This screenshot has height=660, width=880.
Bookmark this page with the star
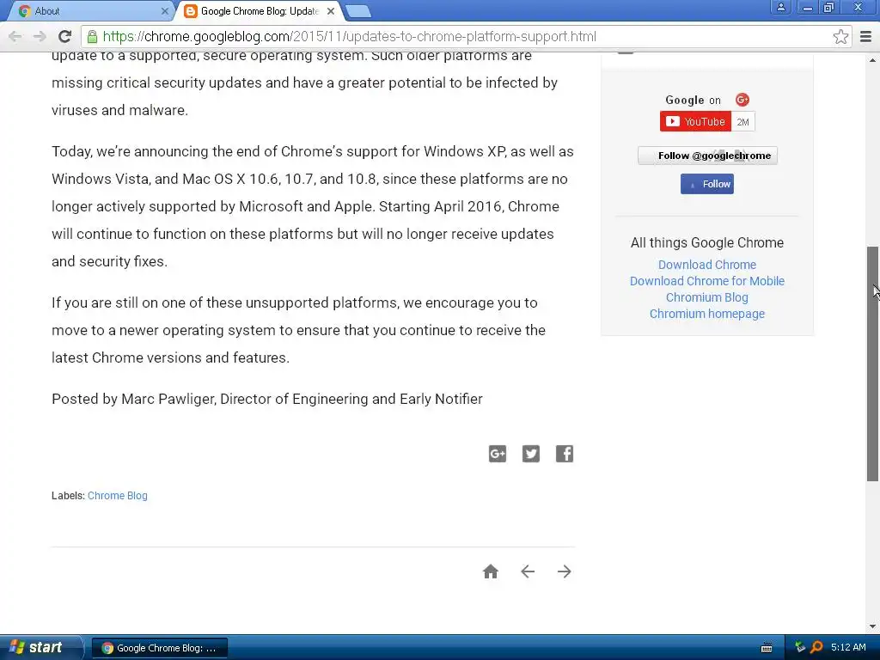pos(840,36)
